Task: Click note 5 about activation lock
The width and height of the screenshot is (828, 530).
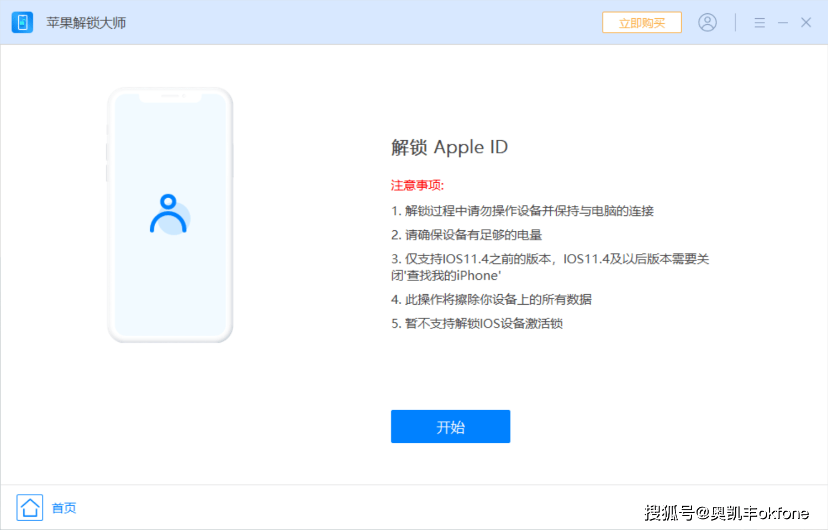Action: pyautogui.click(x=477, y=324)
